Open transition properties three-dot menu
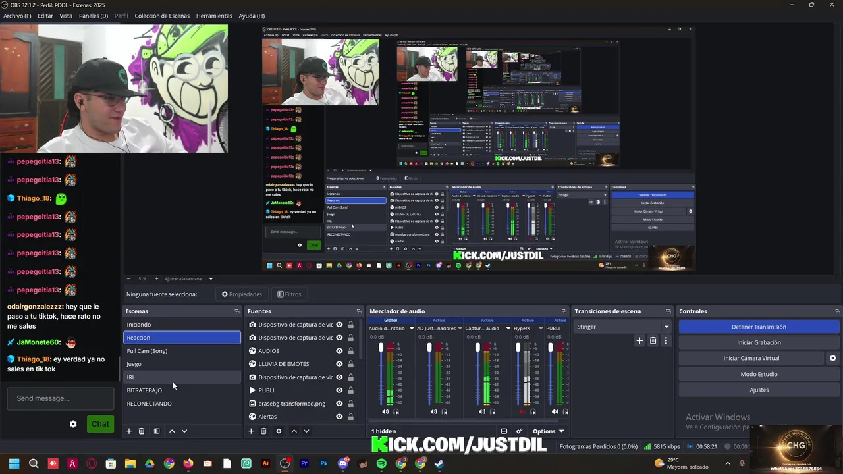The height and width of the screenshot is (474, 843). coord(666,340)
